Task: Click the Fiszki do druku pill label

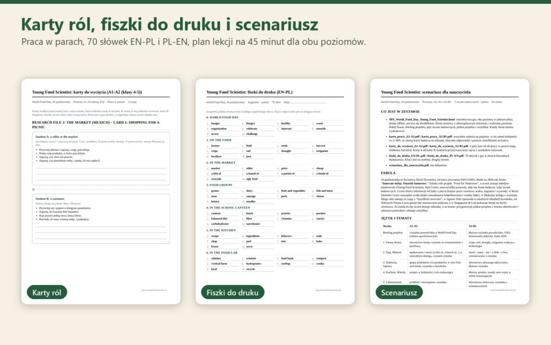Action: click(x=232, y=292)
